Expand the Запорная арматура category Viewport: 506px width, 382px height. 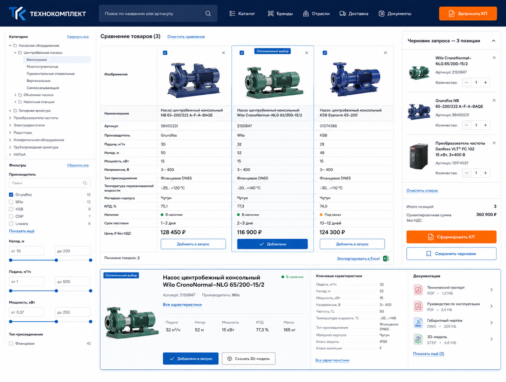pos(10,111)
